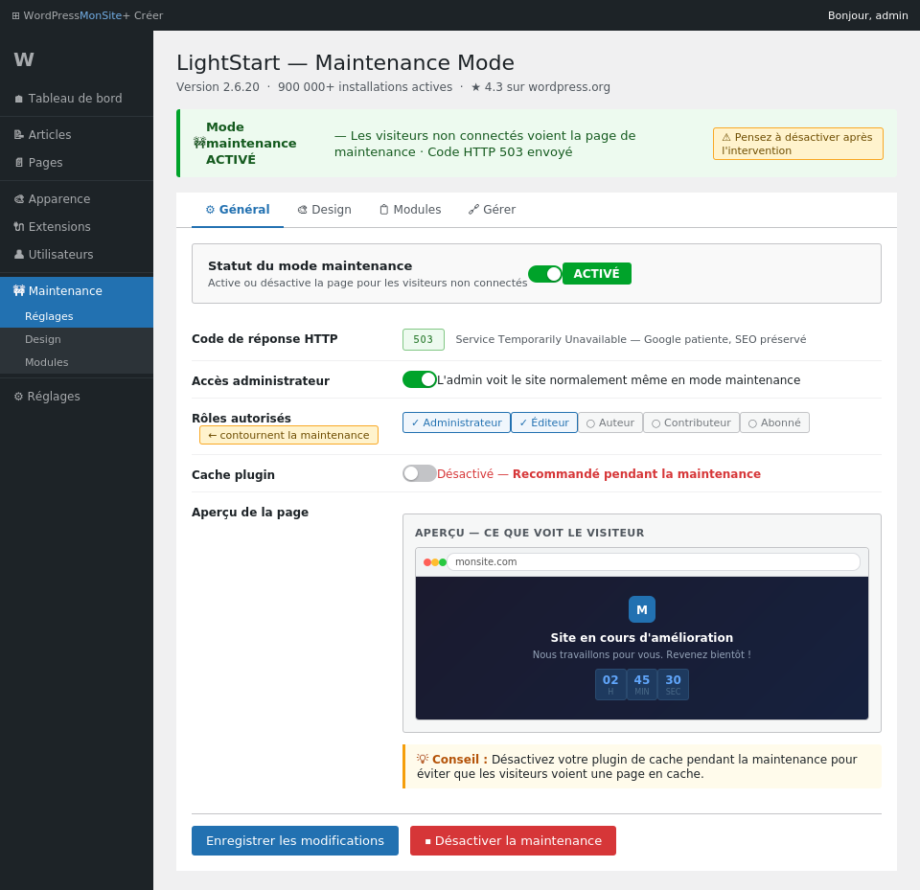Click the construction icon in active-mode banner
The image size is (920, 890).
199,143
